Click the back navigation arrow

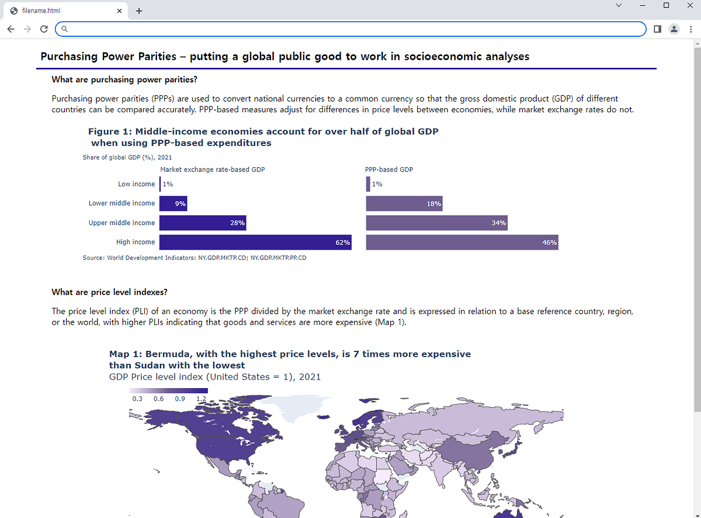click(x=11, y=28)
